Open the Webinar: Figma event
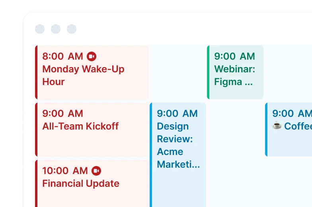This screenshot has height=207, width=312. 235,72
